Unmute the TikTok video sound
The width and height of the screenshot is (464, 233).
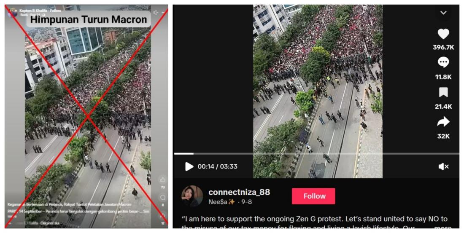tap(443, 166)
